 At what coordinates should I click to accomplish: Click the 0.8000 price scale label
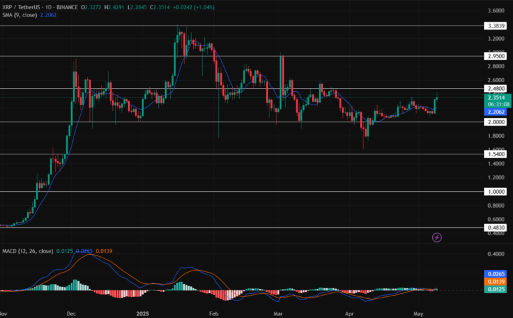click(496, 206)
